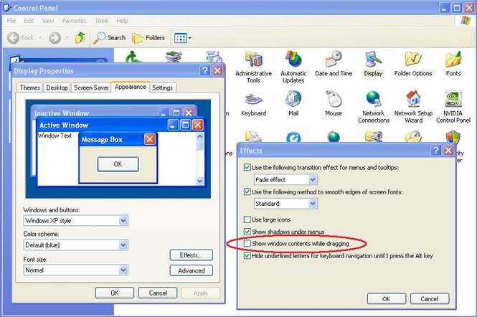Open the Font size dropdown
Screen dimensions: 477x317
(123, 270)
